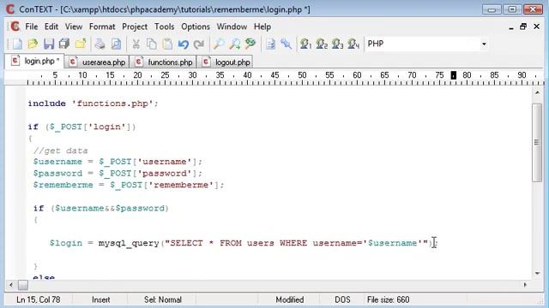Click the Save All files icon
The image size is (549, 308).
click(x=64, y=44)
